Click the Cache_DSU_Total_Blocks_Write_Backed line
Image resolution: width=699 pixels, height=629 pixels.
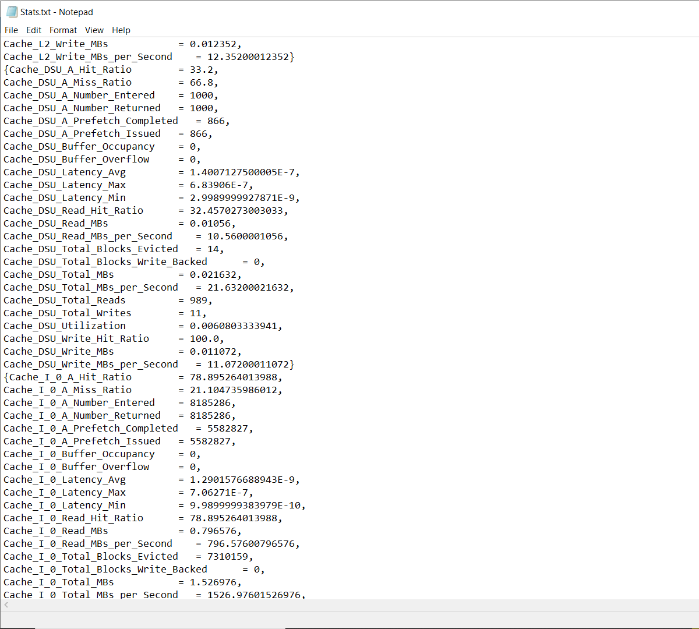click(134, 262)
